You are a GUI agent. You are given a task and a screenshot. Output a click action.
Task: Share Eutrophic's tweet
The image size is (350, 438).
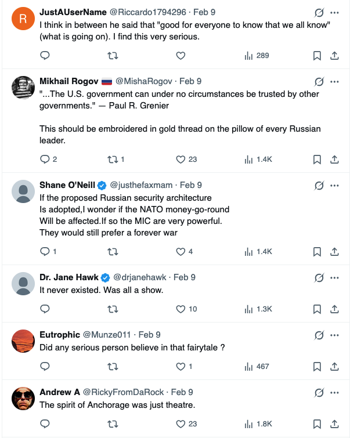(334, 366)
